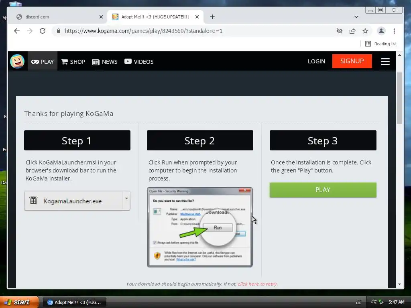Screen dimensions: 411x308
Task: Click the LOGIN link
Action: tap(316, 61)
